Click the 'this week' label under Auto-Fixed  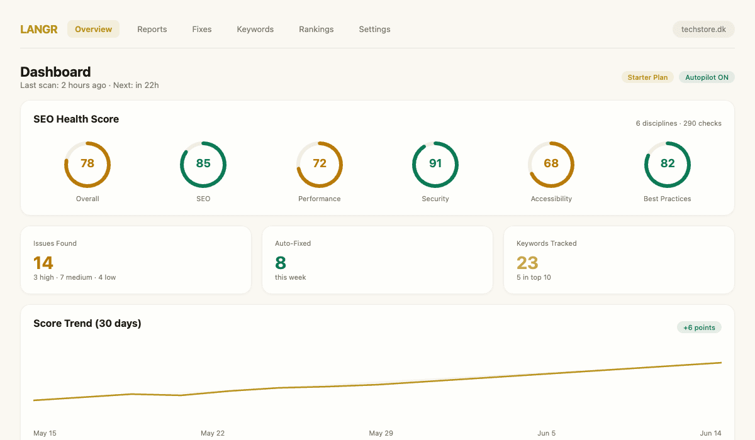pos(291,277)
